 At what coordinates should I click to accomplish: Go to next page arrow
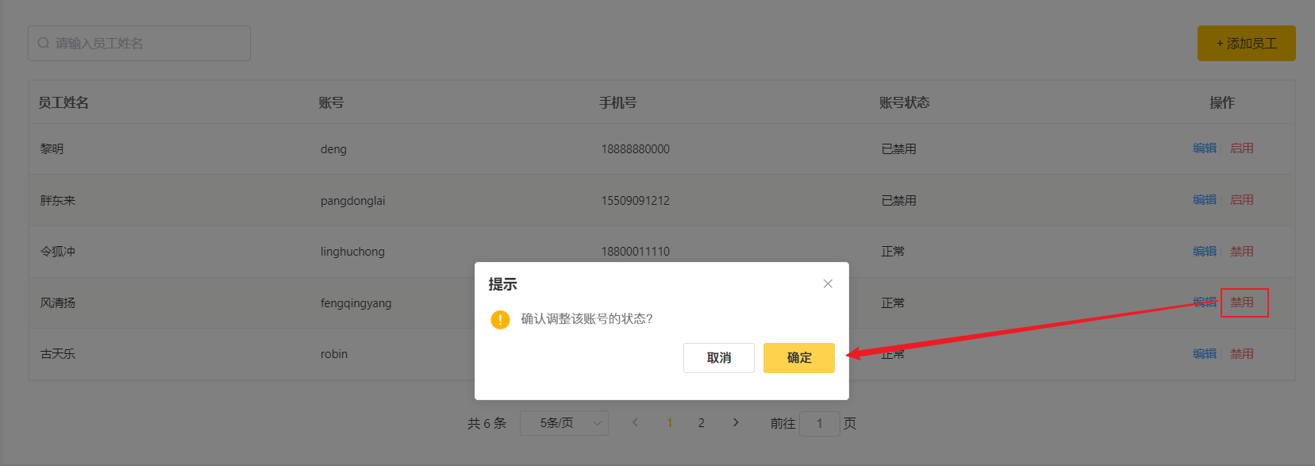coord(736,422)
